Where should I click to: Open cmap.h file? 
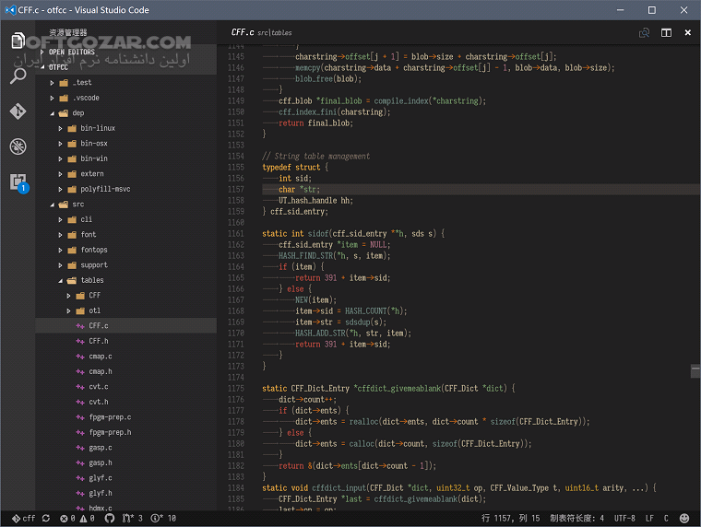coord(126,371)
